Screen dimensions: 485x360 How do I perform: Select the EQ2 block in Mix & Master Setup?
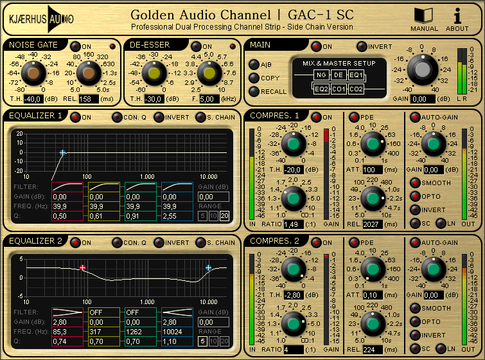(321, 89)
